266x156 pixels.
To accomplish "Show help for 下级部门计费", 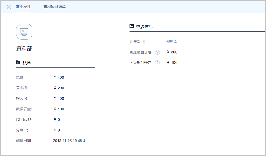I will [157, 63].
